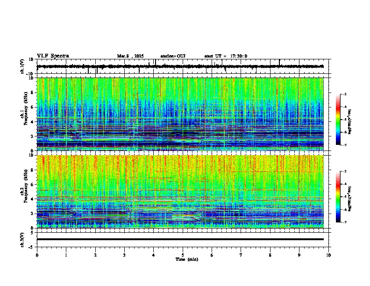Click the "-3" label atop ch.1 color bar

[x=344, y=94]
